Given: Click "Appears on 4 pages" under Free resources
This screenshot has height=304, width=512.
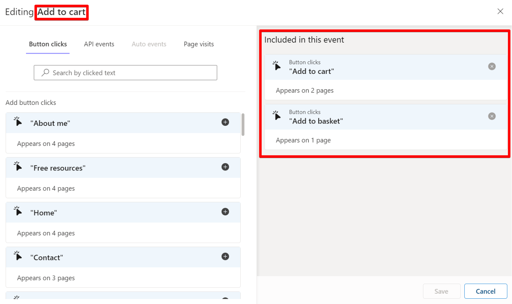Looking at the screenshot, I should [x=46, y=188].
